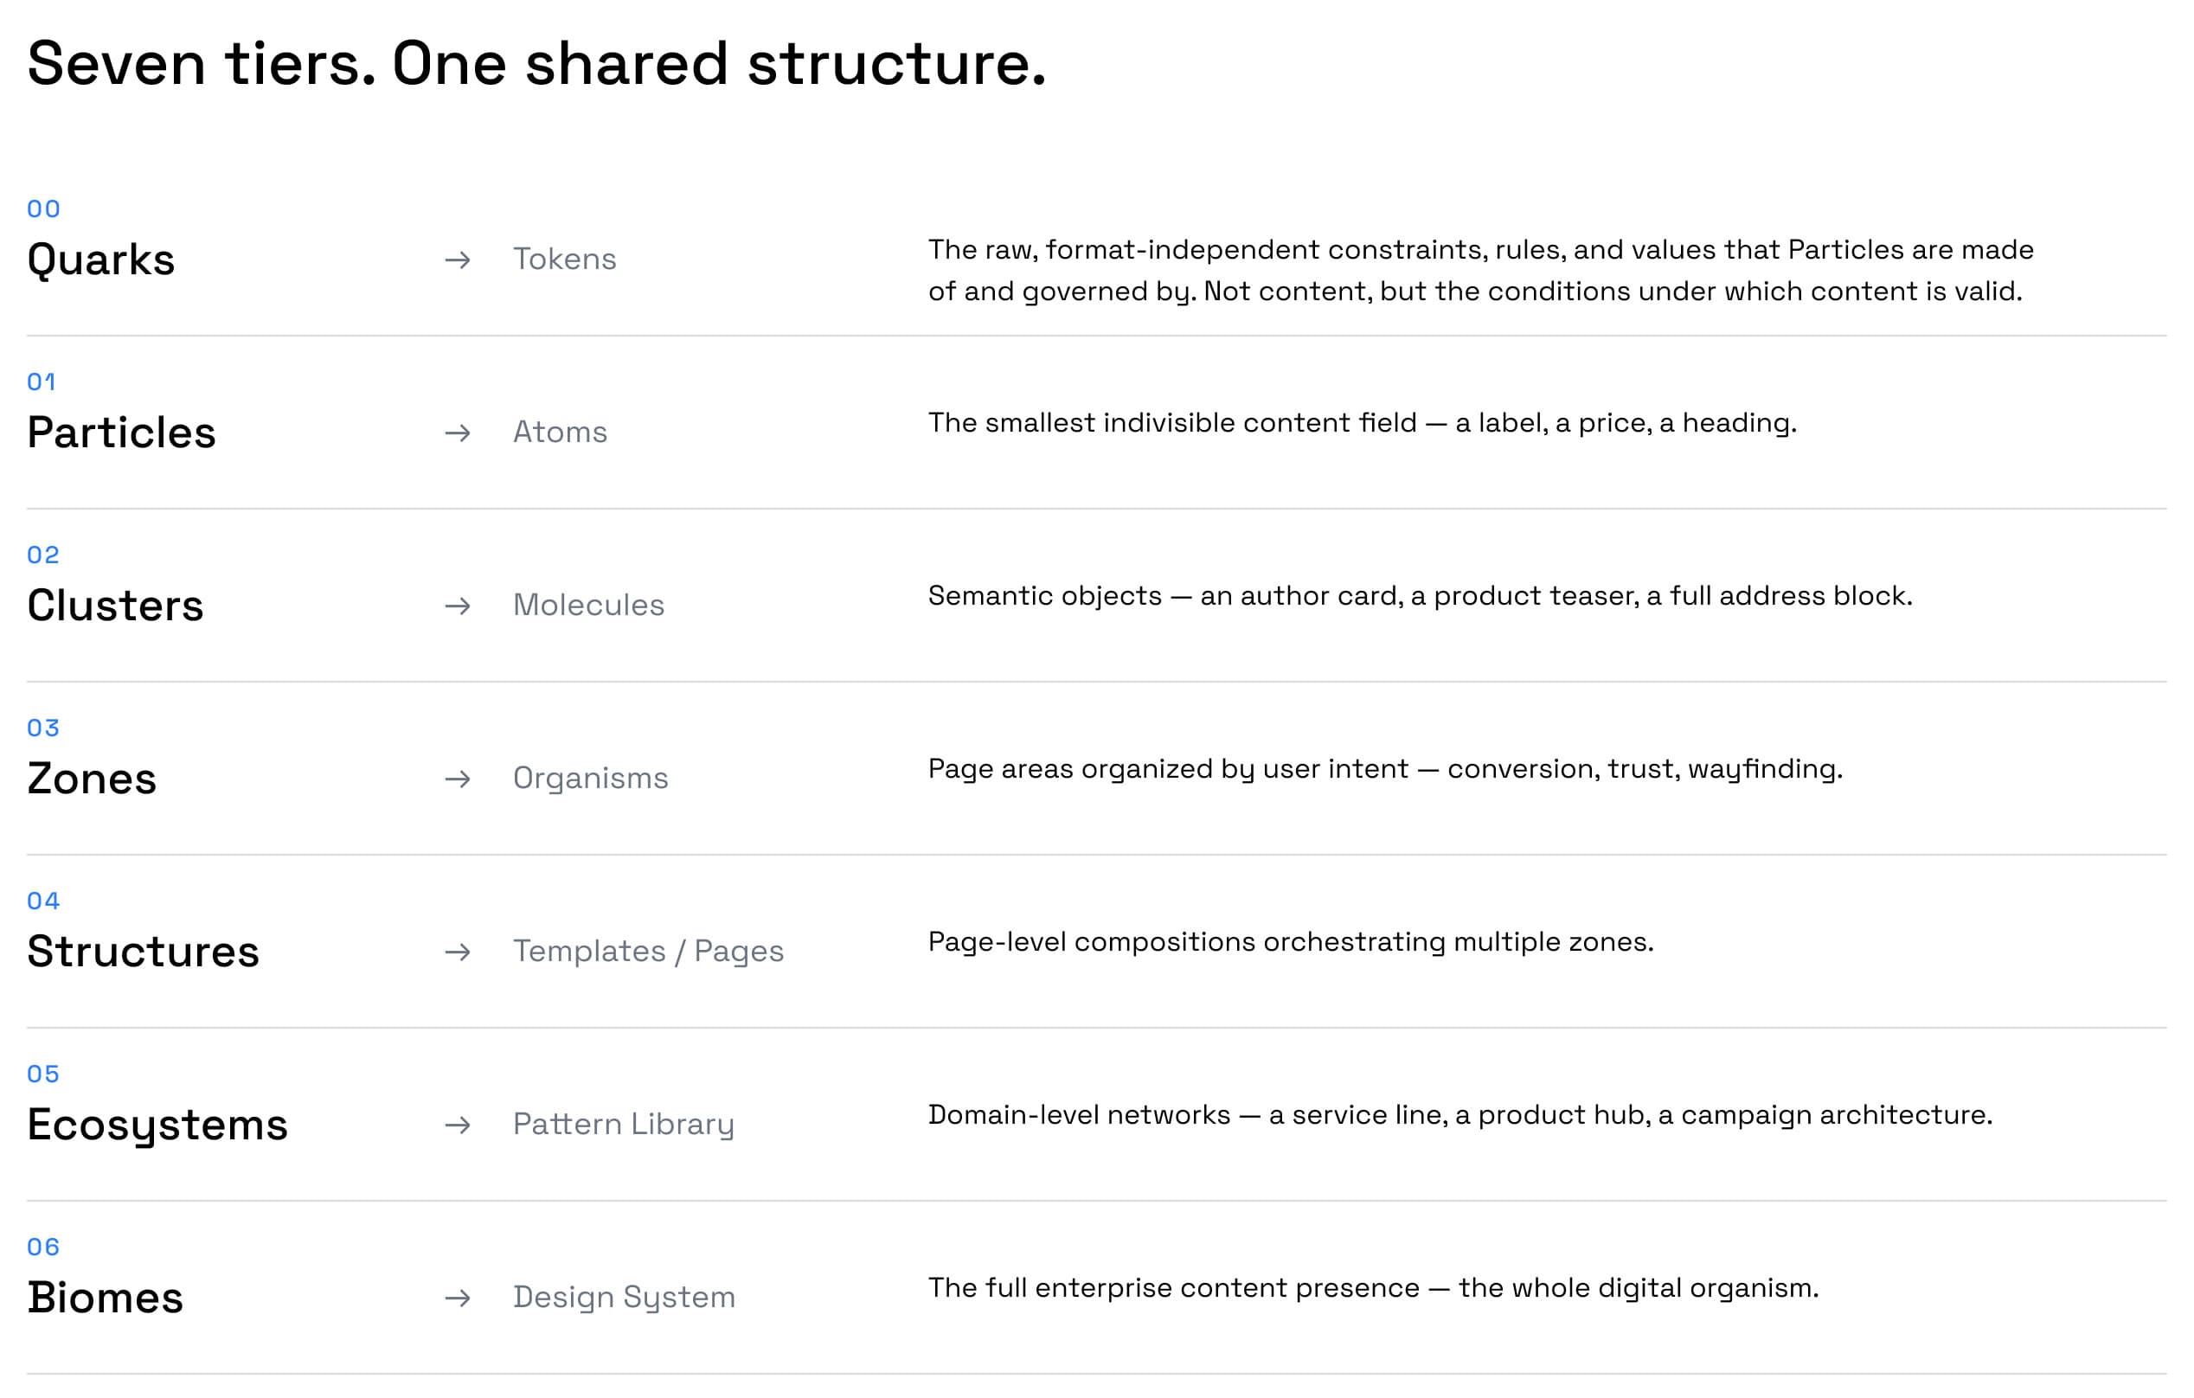Choose the Structures tier heading
Image resolution: width=2194 pixels, height=1398 pixels.
pyautogui.click(x=143, y=952)
